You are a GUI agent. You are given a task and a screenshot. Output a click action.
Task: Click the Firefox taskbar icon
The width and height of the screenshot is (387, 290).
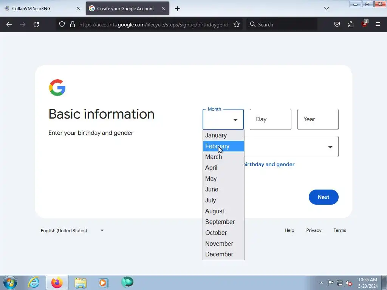click(x=57, y=282)
